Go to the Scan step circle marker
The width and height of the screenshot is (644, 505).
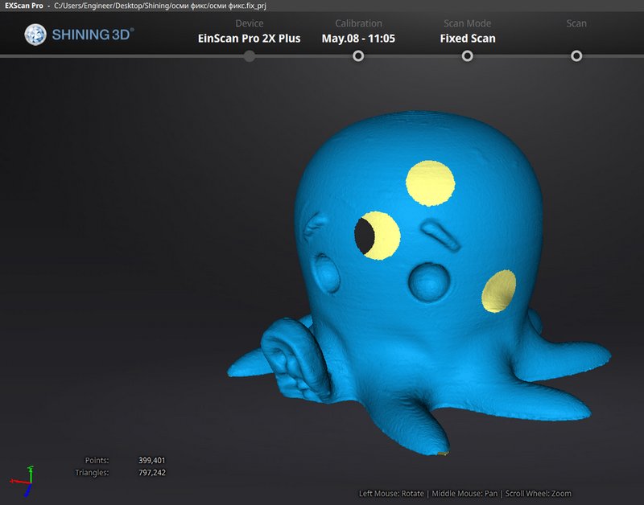(576, 55)
